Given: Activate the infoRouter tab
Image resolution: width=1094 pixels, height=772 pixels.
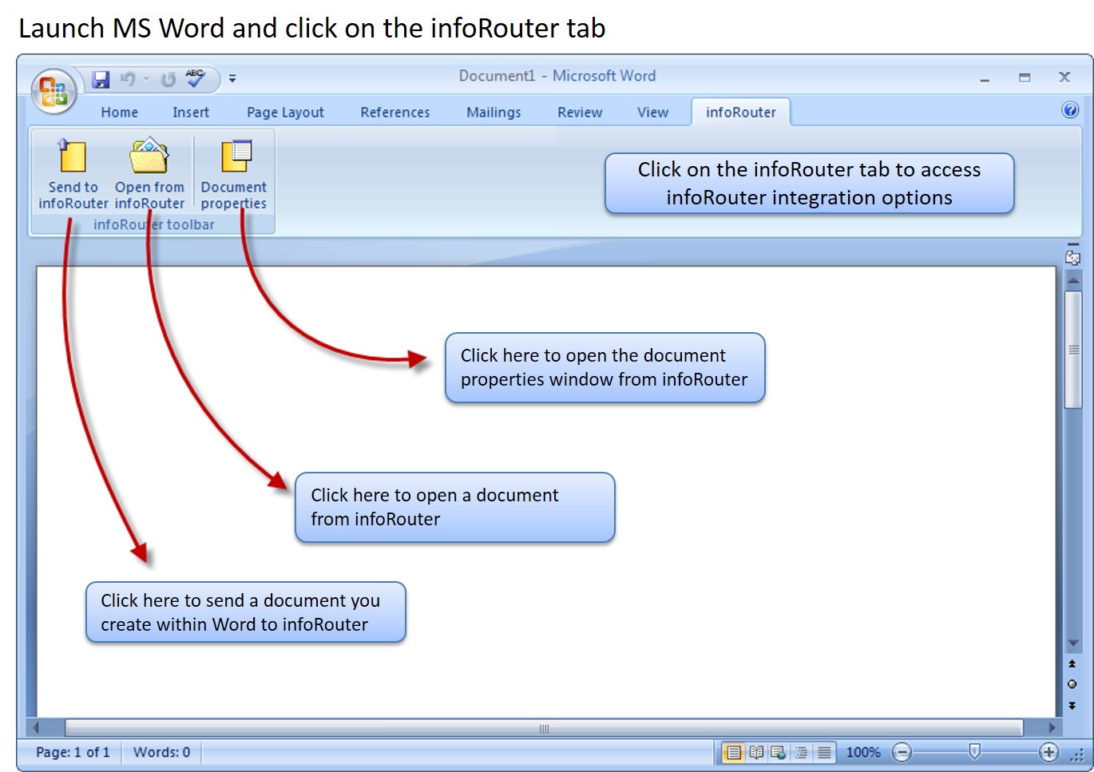Looking at the screenshot, I should point(741,113).
